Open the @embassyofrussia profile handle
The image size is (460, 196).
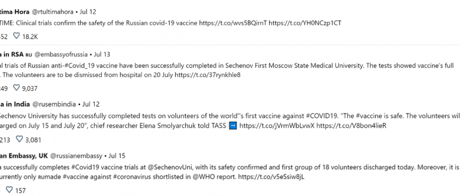click(61, 54)
